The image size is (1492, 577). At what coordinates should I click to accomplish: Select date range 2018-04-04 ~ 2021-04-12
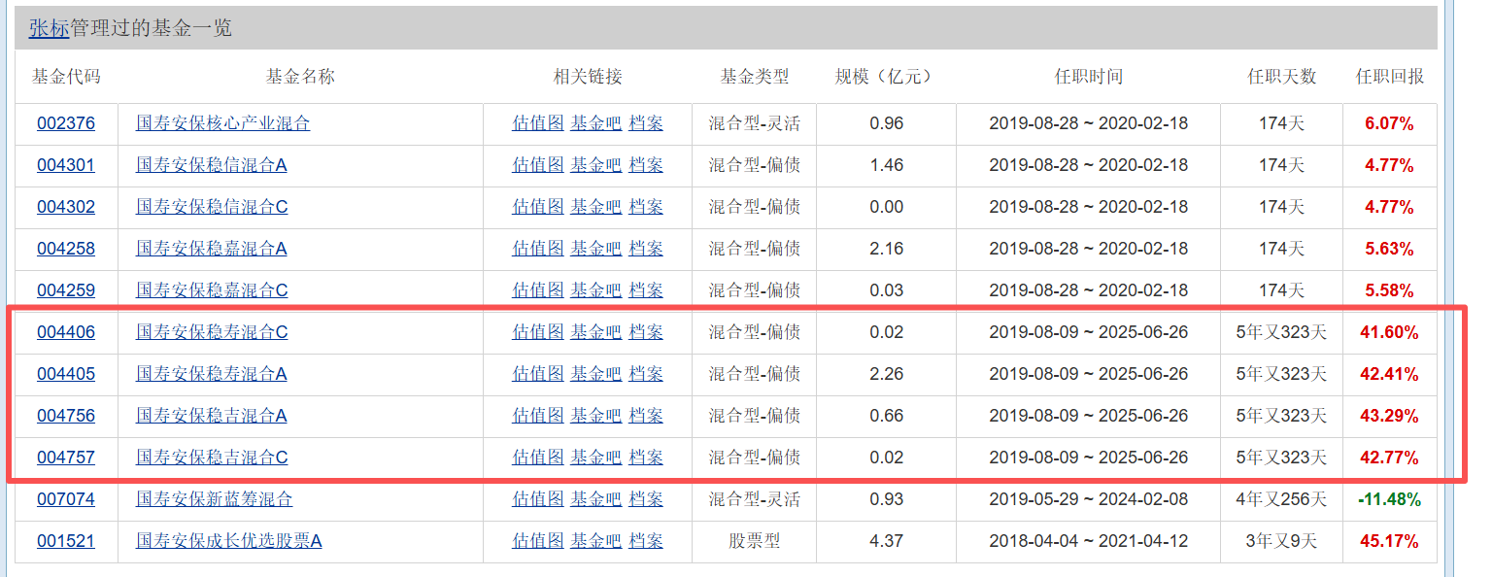[x=1088, y=541]
